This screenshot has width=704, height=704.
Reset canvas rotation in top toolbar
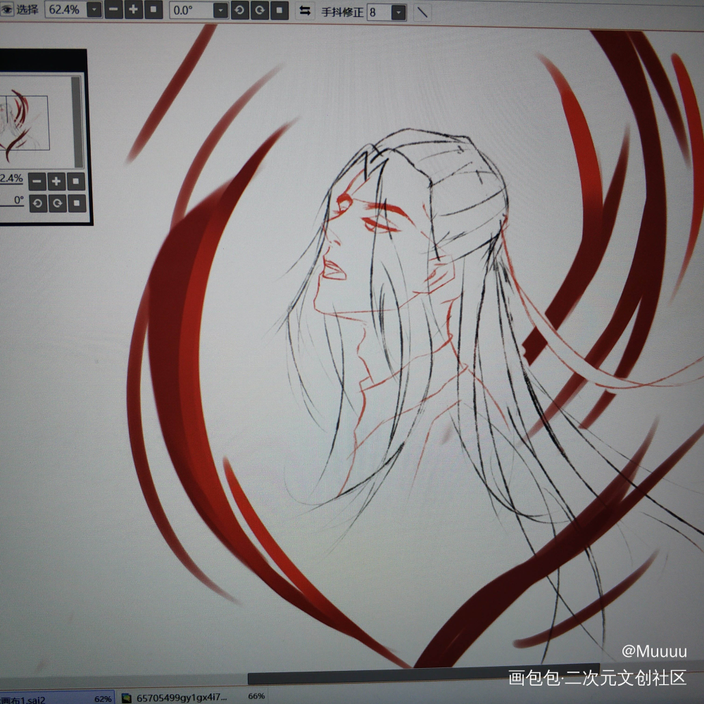pyautogui.click(x=279, y=11)
